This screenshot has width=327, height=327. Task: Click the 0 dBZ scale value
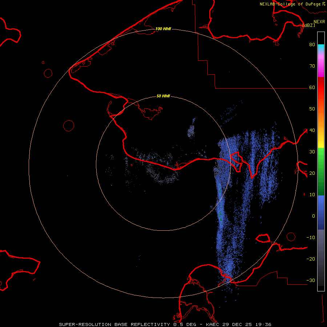pyautogui.click(x=314, y=216)
